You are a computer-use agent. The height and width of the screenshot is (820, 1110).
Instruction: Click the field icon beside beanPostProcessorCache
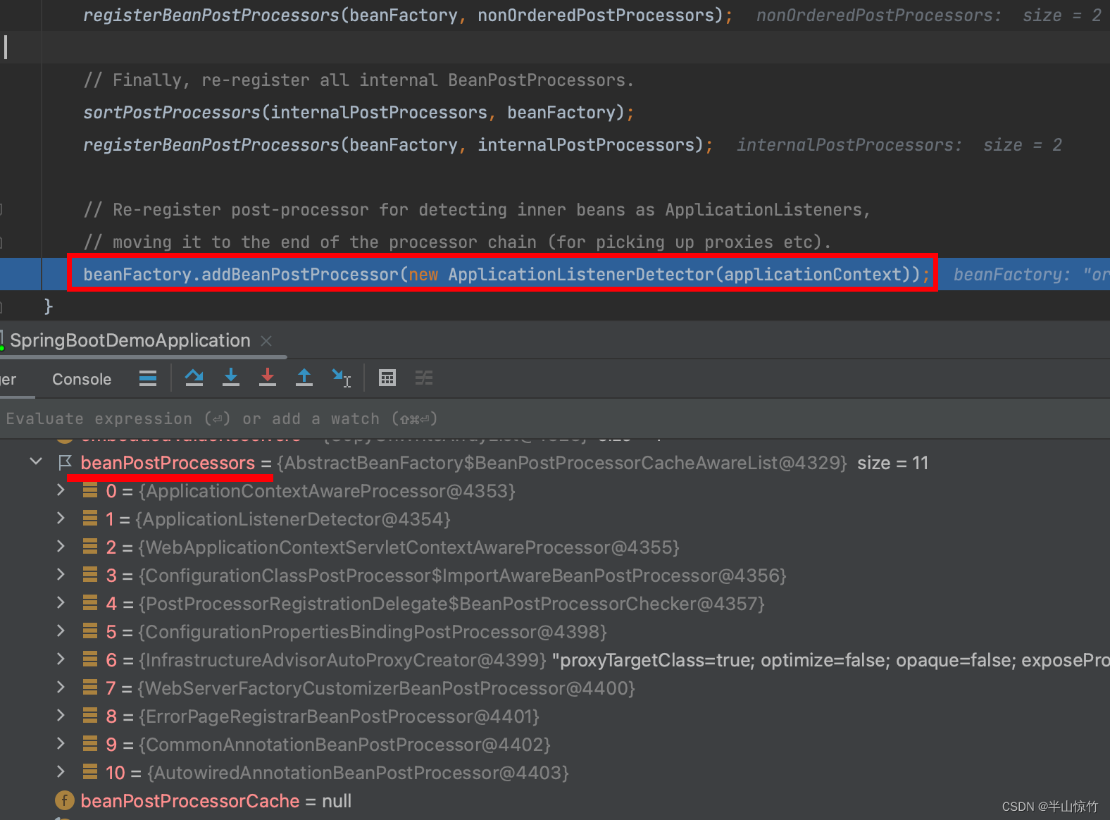pyautogui.click(x=64, y=800)
